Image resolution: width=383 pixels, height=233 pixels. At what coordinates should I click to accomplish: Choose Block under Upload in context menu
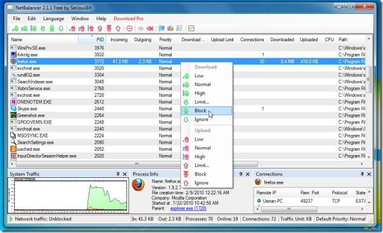(207, 174)
